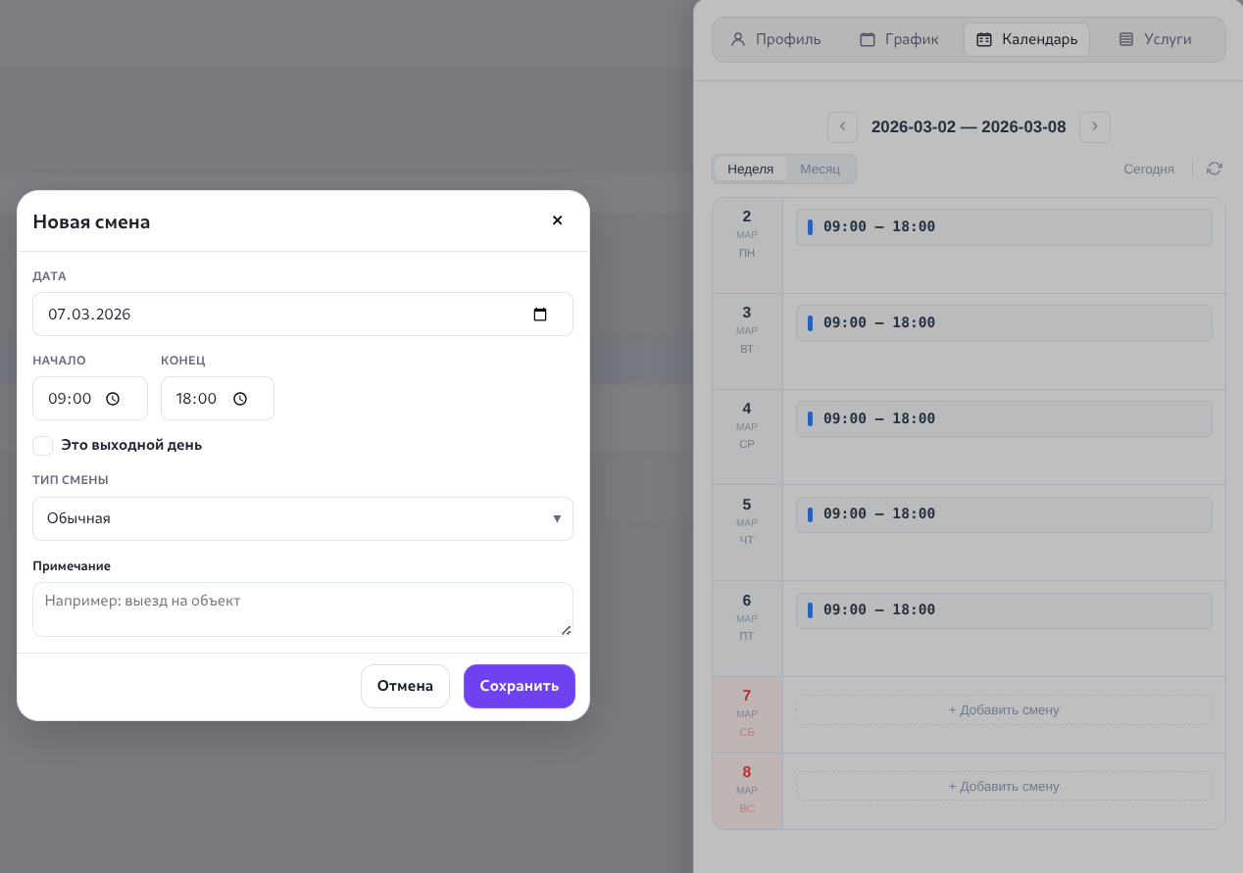Viewport: 1243px width, 873px height.
Task: Close the Новая смена dialog
Action: [x=557, y=220]
